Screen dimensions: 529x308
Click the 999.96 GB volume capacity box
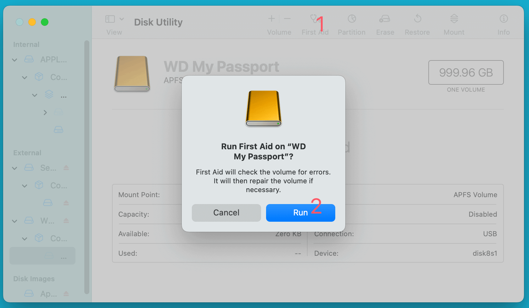466,72
